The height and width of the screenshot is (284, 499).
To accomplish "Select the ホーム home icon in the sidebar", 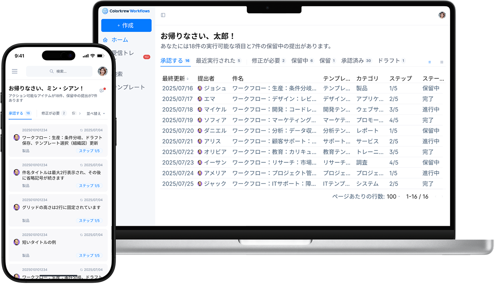I will [x=105, y=40].
